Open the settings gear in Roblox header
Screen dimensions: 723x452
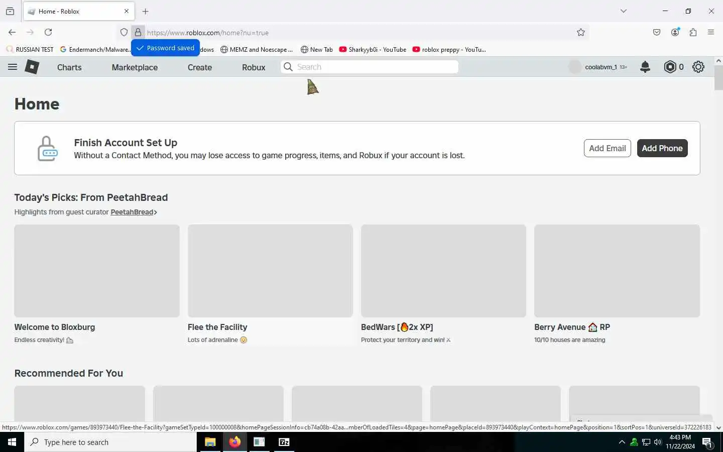(698, 67)
